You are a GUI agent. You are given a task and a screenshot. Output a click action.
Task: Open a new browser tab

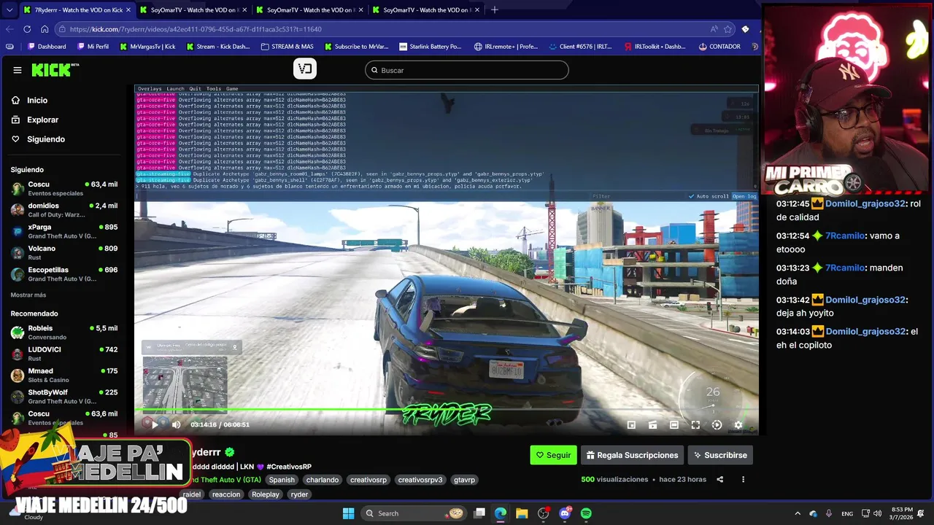point(494,10)
